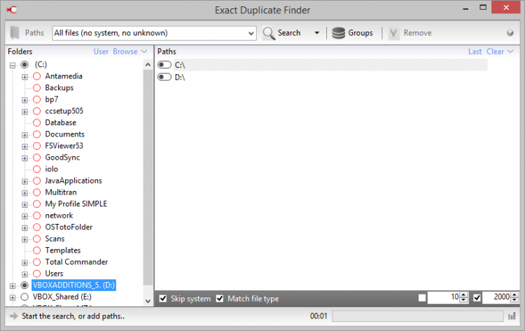
Task: Click the Paths book icon in toolbar
Action: 15,33
